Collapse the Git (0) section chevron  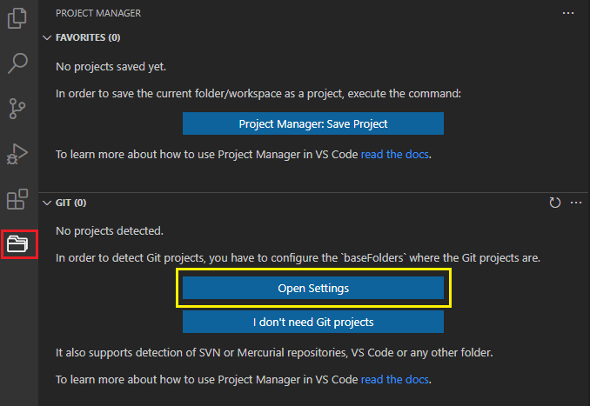(x=47, y=203)
